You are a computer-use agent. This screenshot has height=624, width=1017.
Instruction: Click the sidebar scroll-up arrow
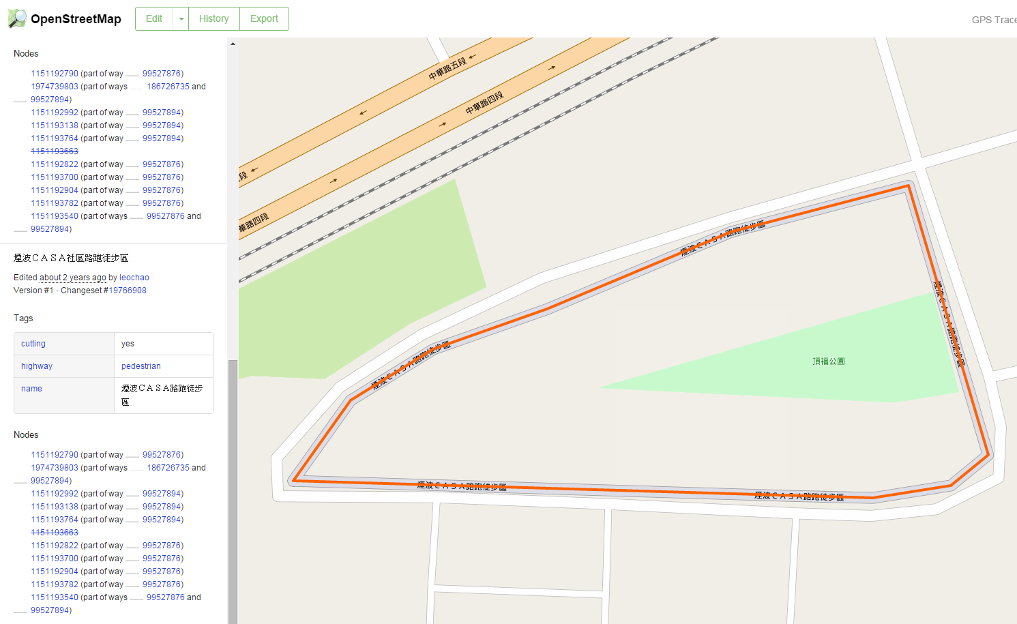click(233, 44)
